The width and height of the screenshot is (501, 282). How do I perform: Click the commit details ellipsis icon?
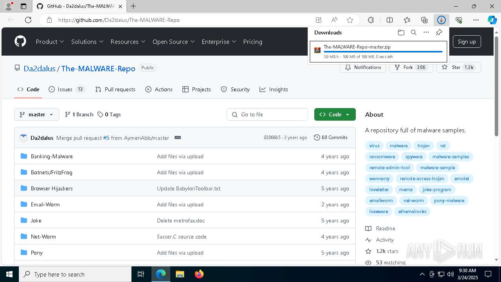pos(177,137)
